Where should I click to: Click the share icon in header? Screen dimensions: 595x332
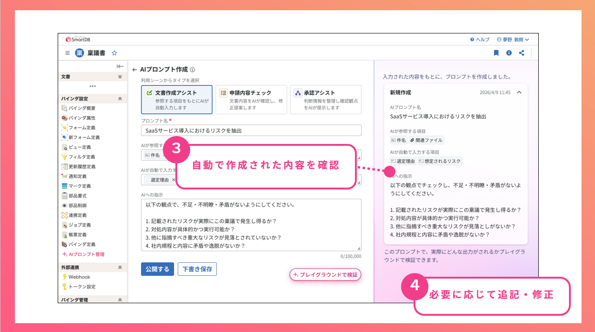coord(521,53)
